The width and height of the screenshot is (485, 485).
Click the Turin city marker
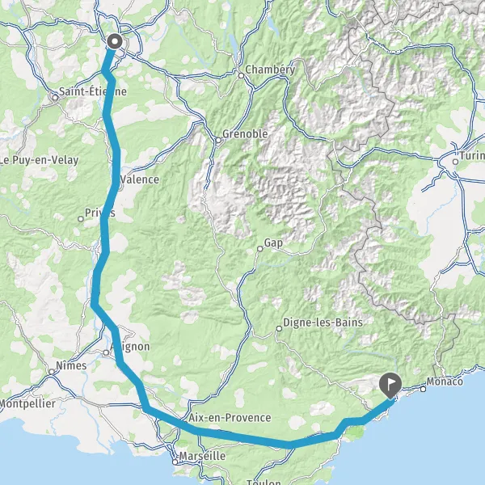tap(455, 162)
